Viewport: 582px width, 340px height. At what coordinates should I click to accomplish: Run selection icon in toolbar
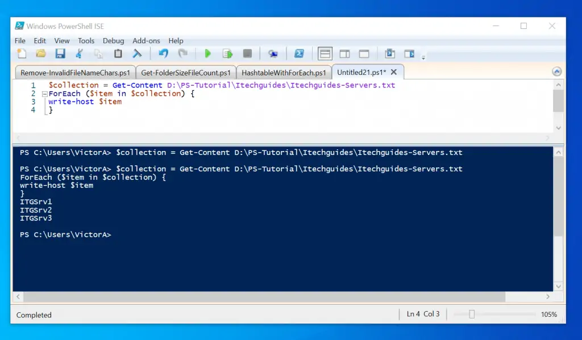click(227, 54)
